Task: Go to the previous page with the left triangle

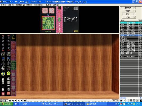Action: click(13, 100)
